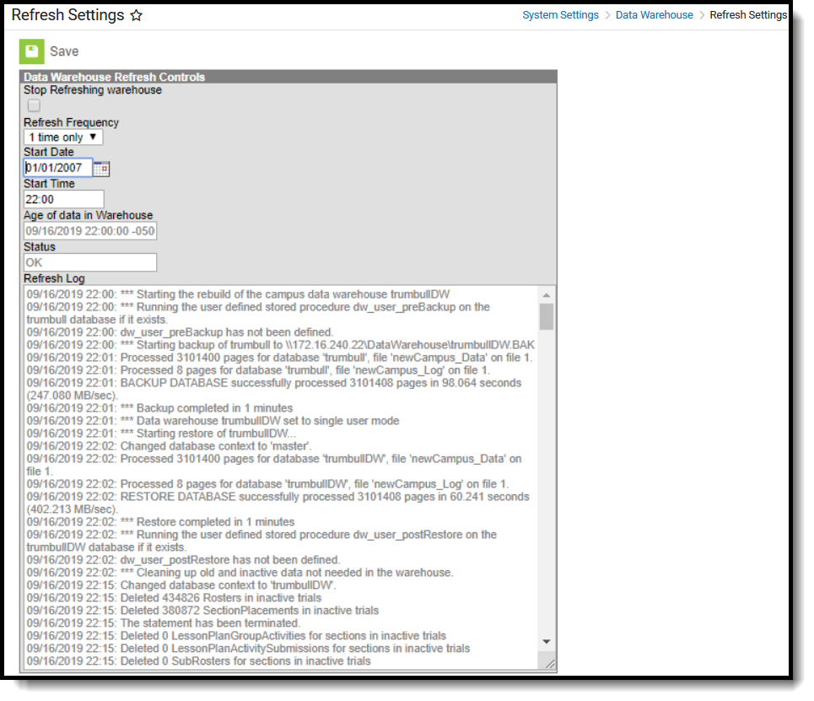
Task: Click the Status field showing OK
Action: point(90,262)
